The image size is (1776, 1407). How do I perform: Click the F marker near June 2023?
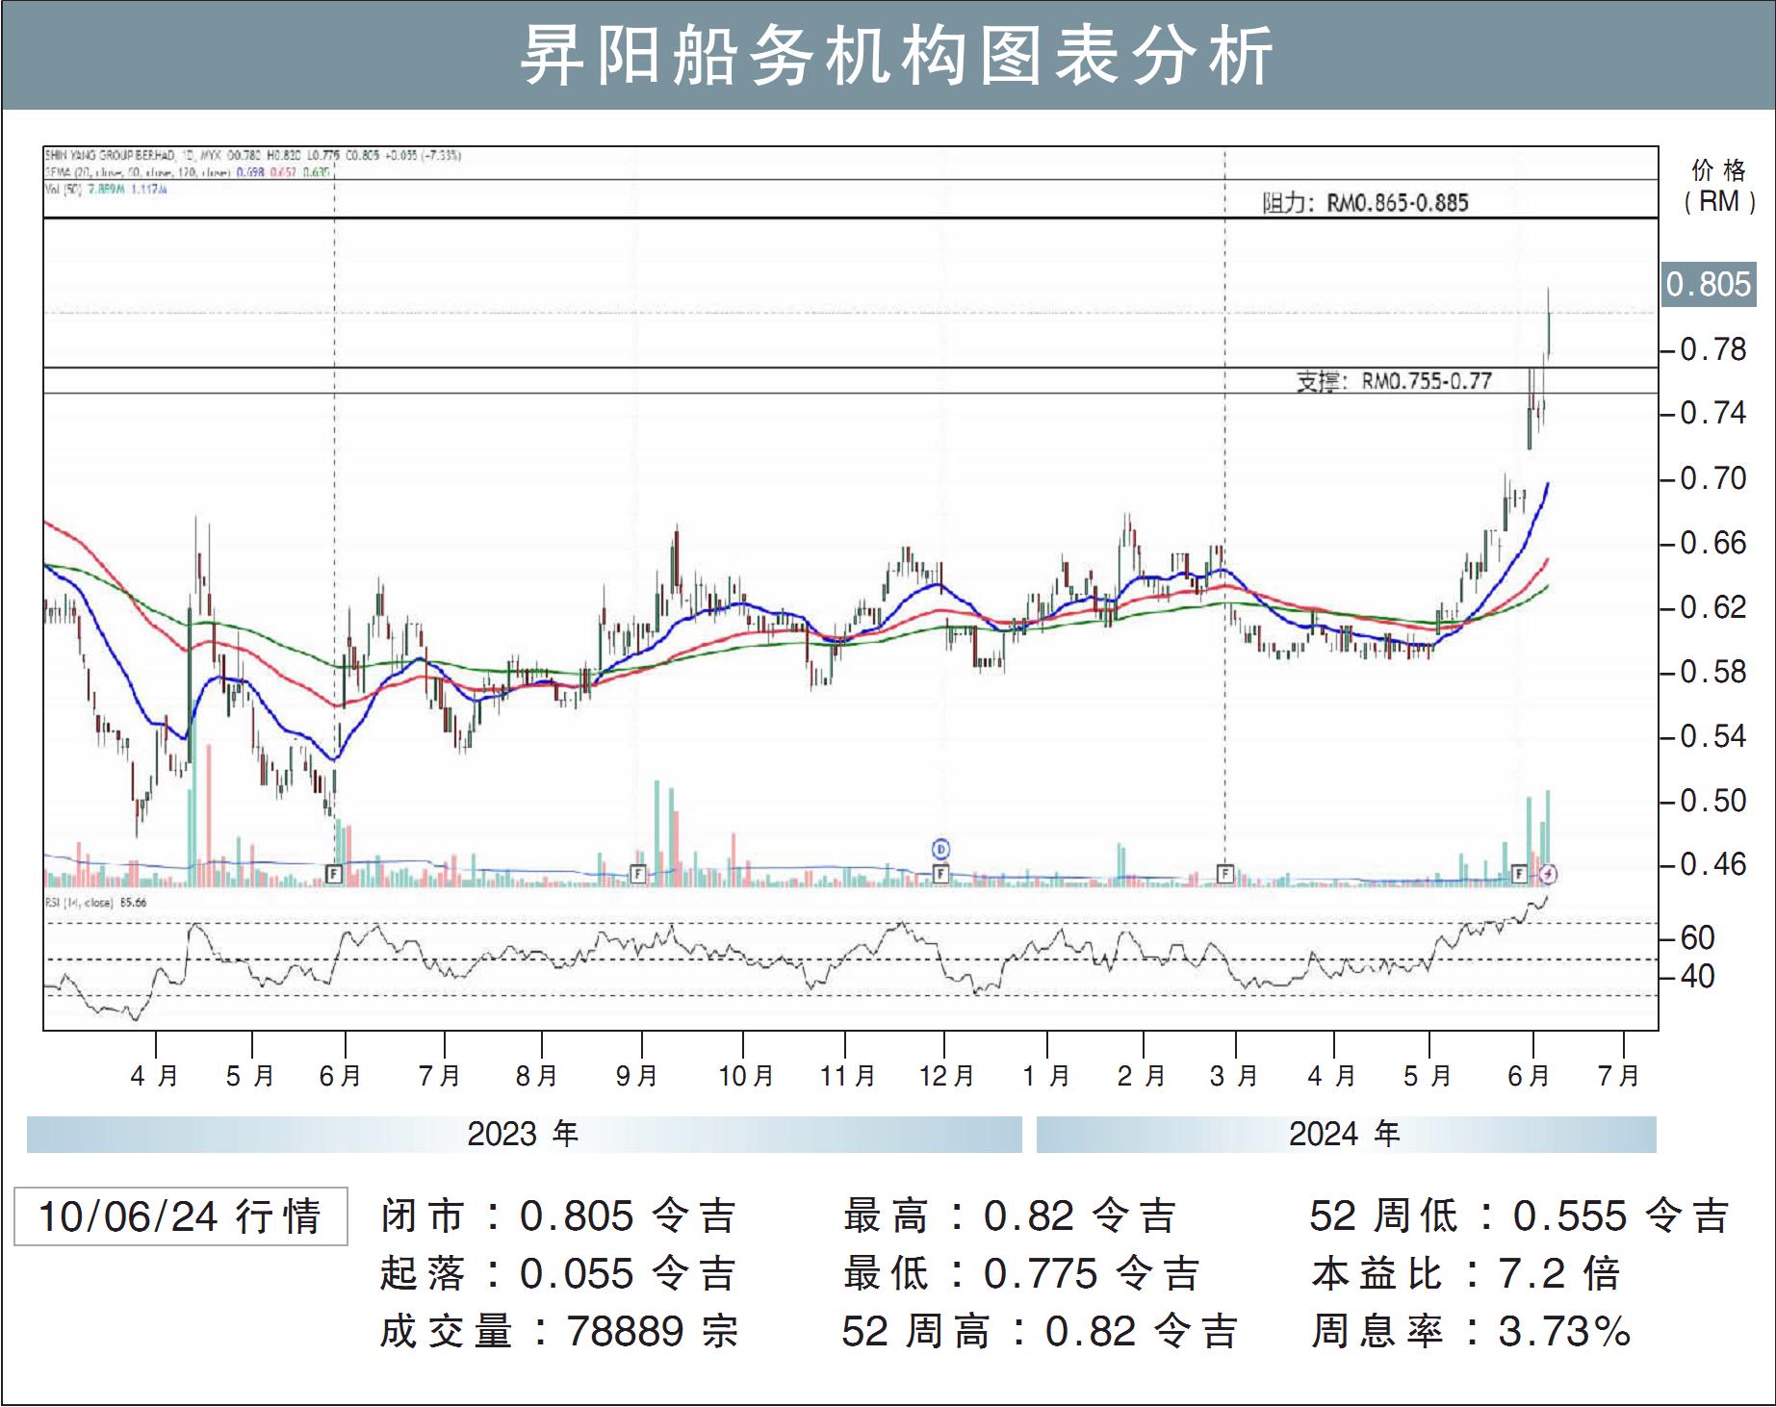point(334,874)
